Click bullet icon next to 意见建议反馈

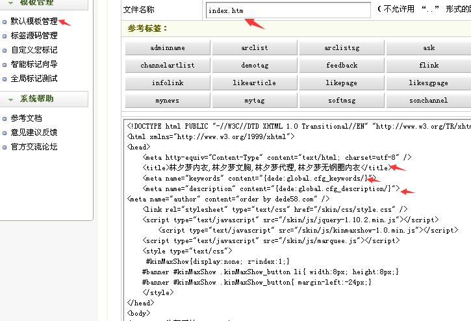tap(5, 133)
